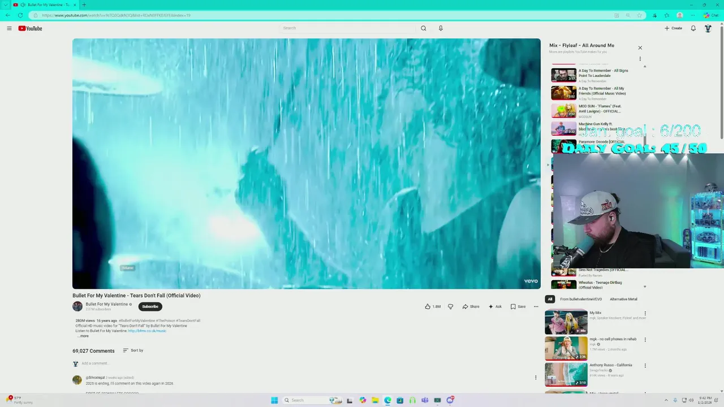Open the browser settings and more menu
724x407 pixels.
(x=692, y=15)
